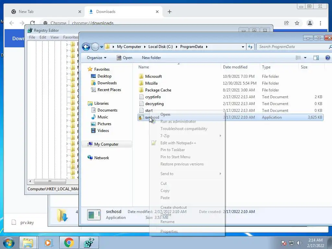The height and width of the screenshot is (249, 332).
Task: Click the Explorer help icon
Action: pyautogui.click(x=327, y=58)
